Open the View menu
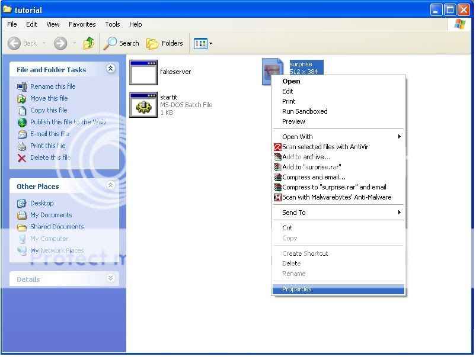 (x=53, y=24)
